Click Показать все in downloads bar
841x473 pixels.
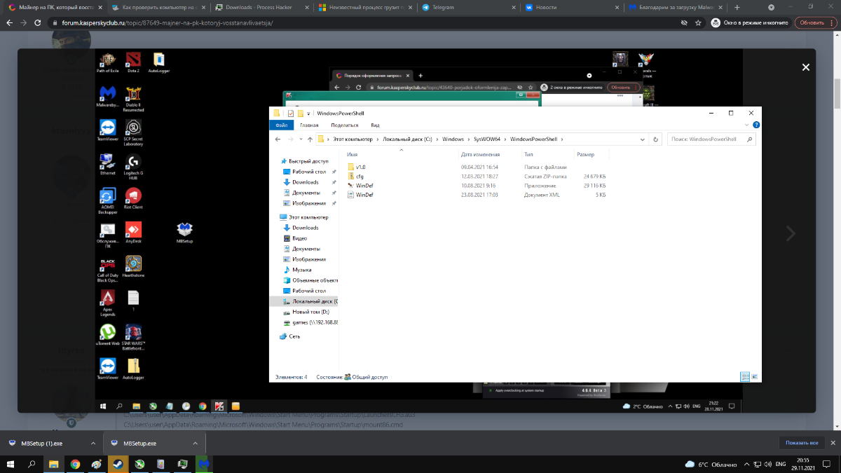click(801, 443)
